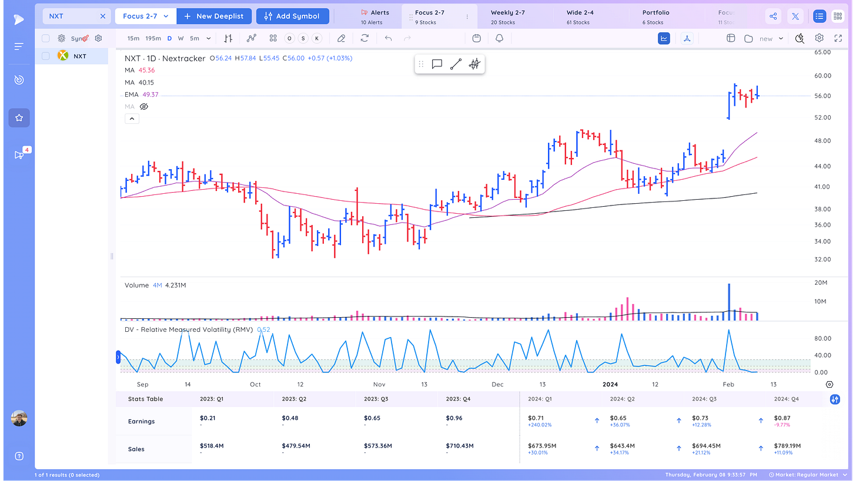Select the candlestick chart tool icon
Screen dimensions: 856x481
[474, 64]
